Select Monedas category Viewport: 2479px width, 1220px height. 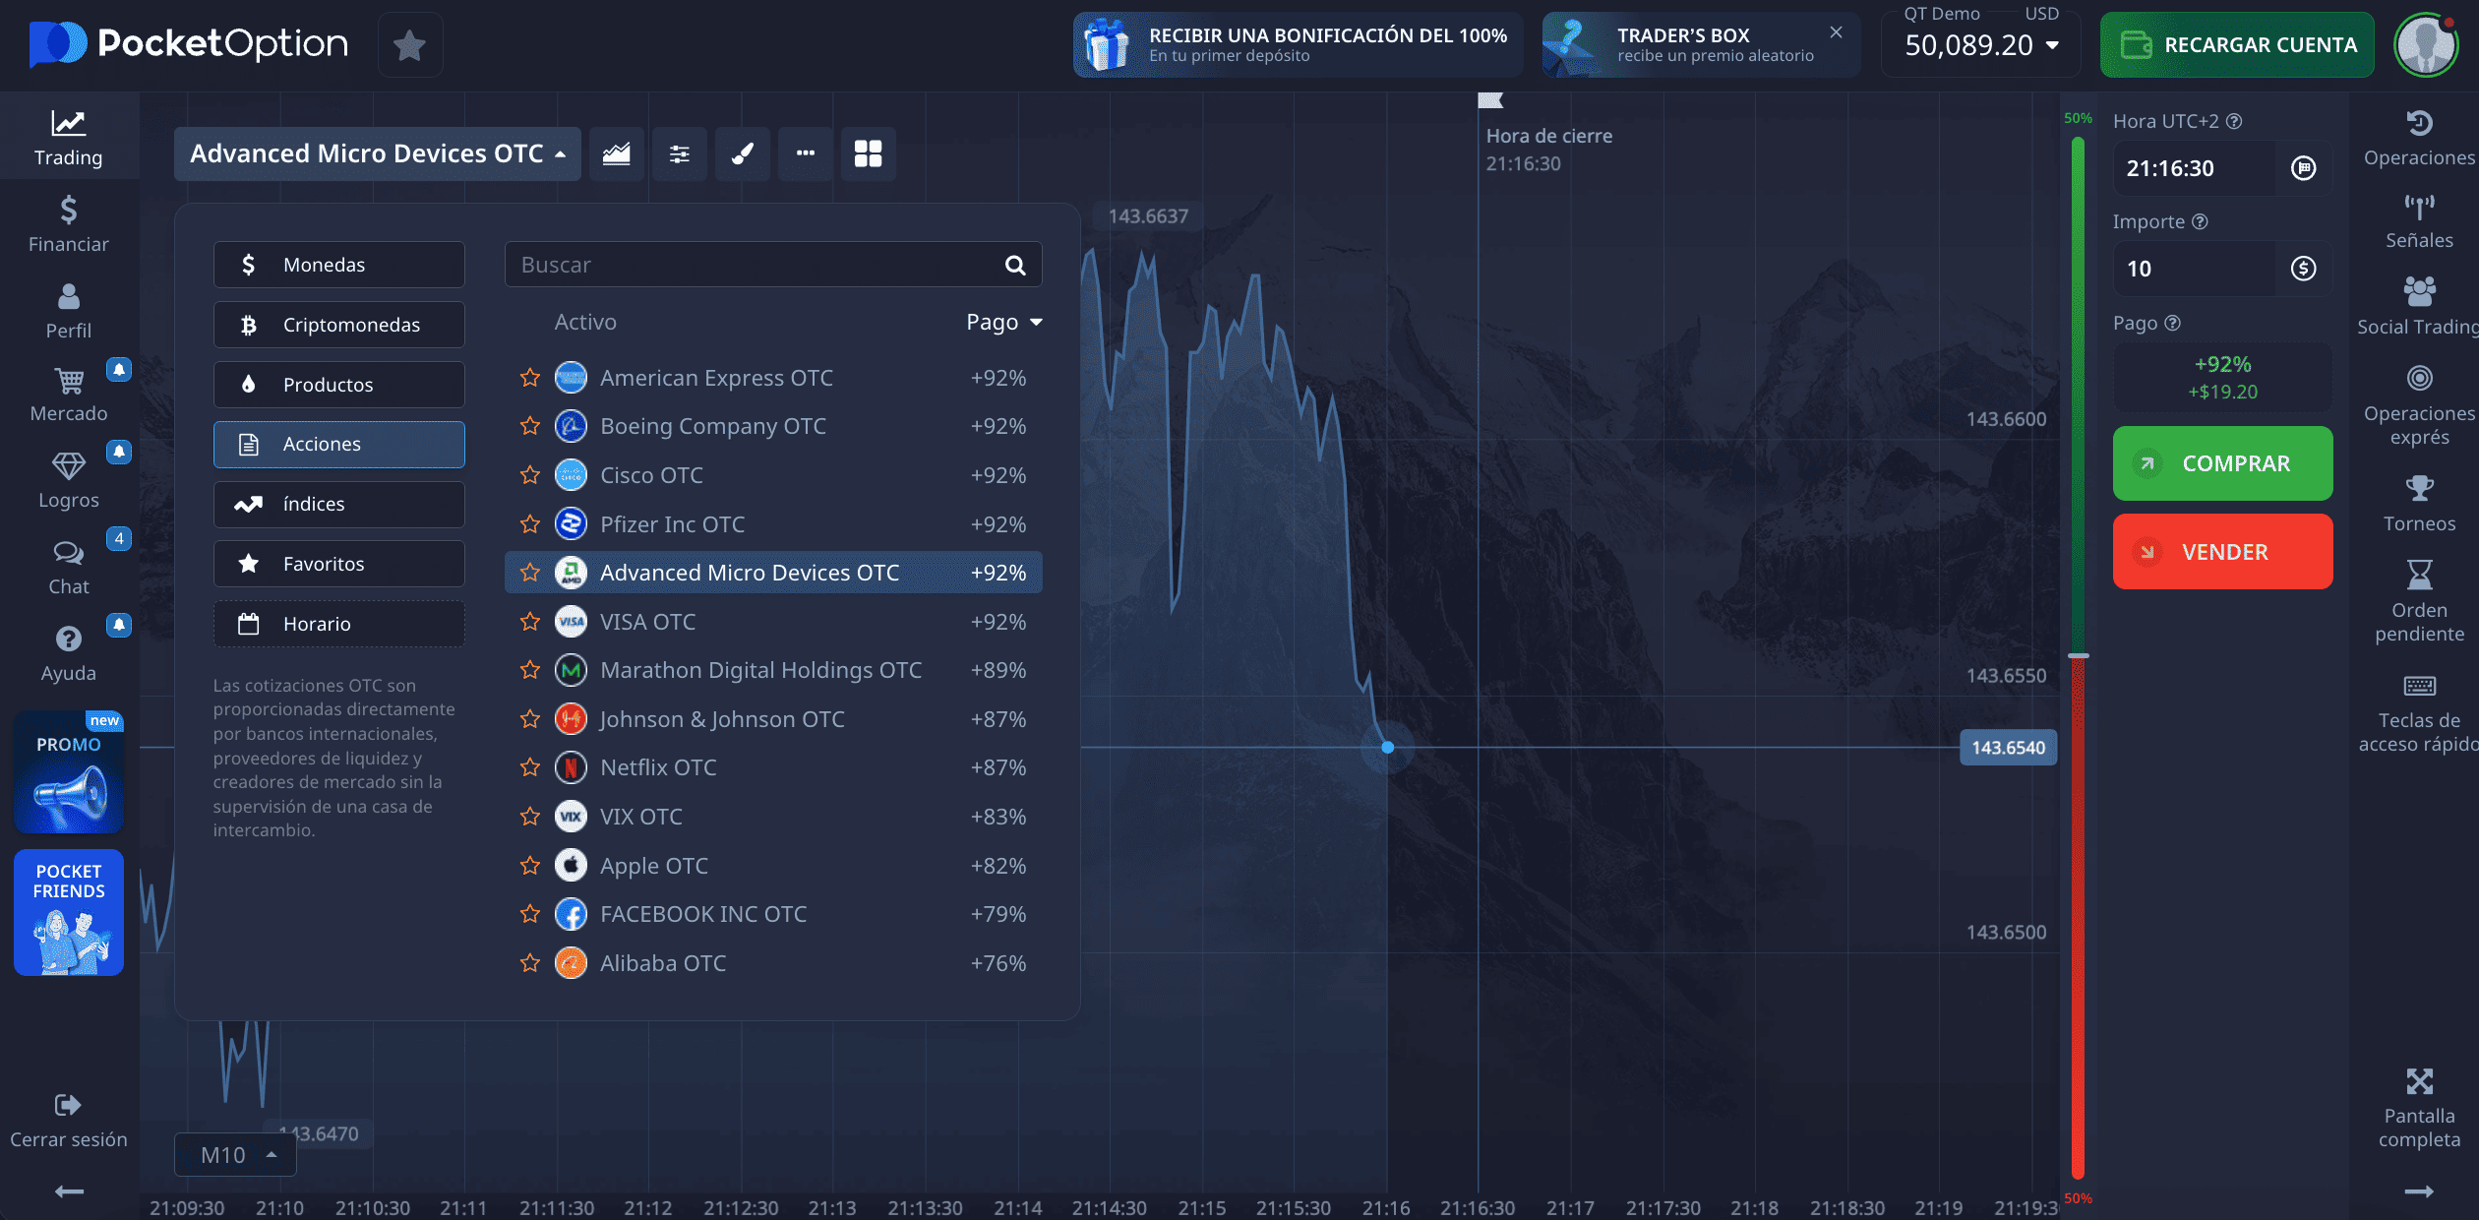pos(339,265)
